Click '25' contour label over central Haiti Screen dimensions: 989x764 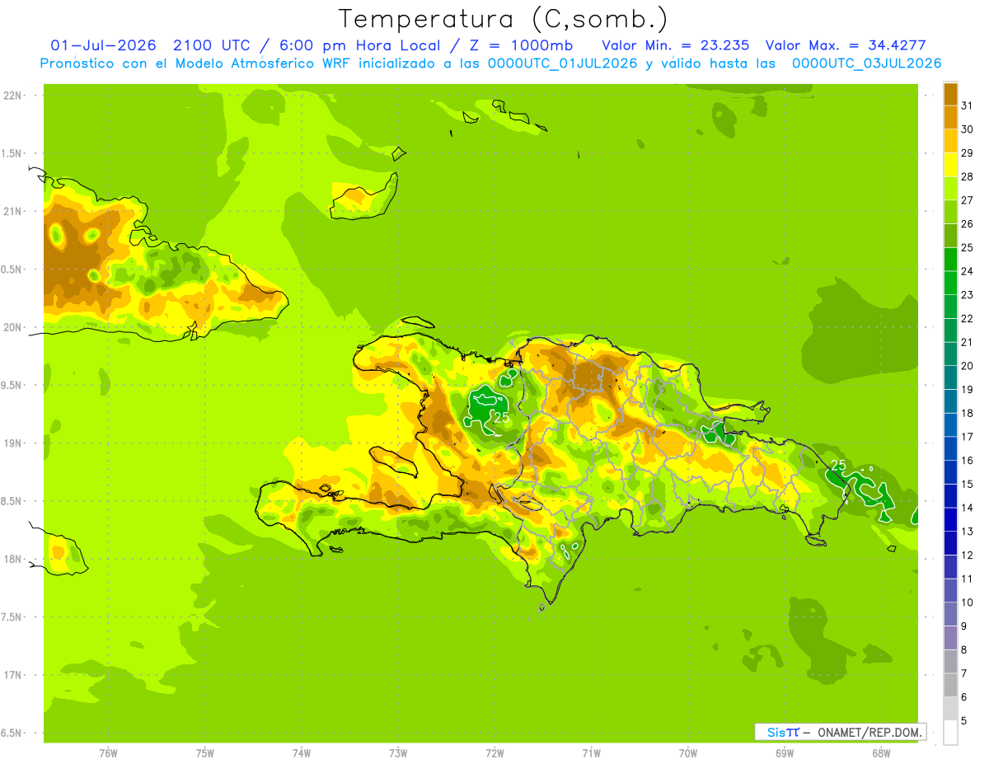(501, 417)
